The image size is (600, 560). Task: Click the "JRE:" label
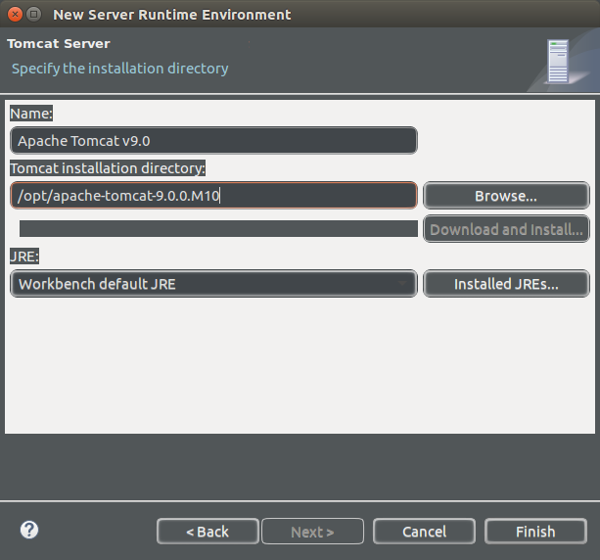[24, 257]
